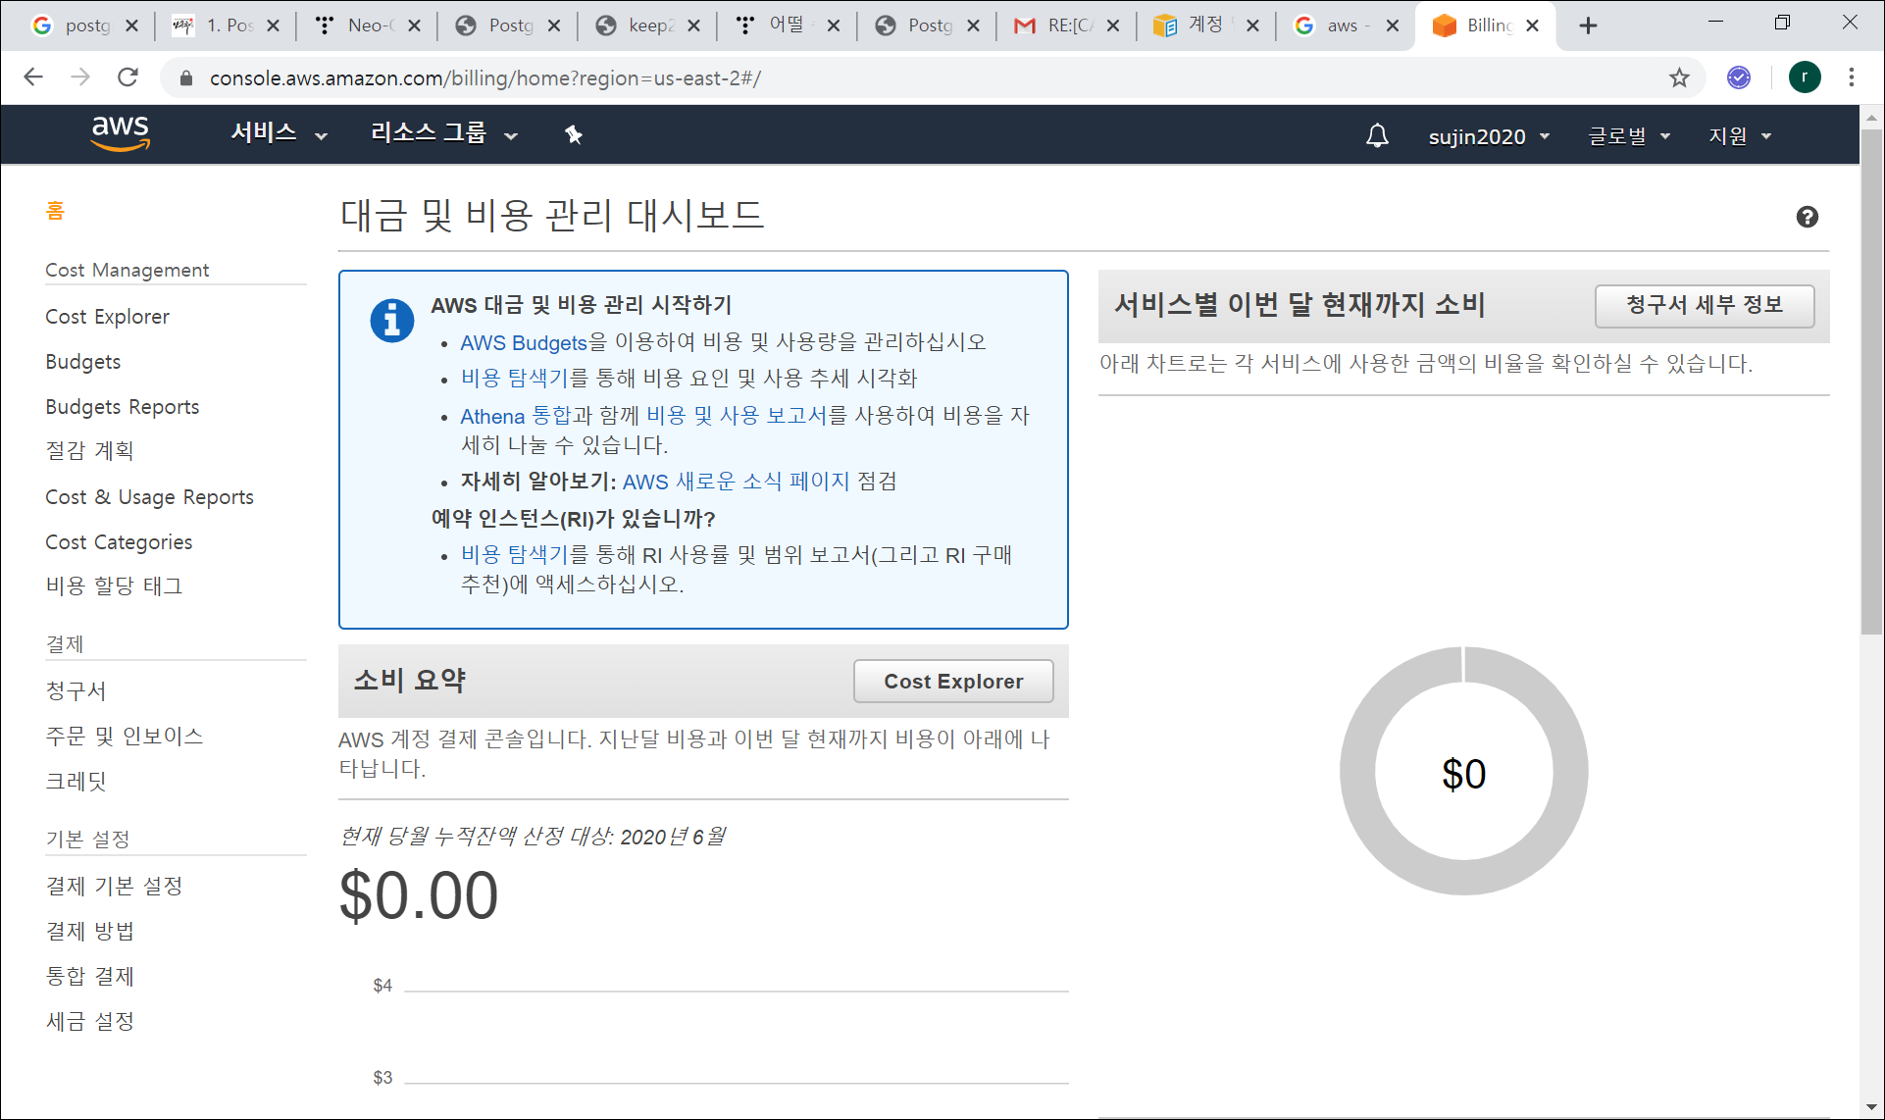Click the blue info icon in getting-started box

click(x=391, y=320)
